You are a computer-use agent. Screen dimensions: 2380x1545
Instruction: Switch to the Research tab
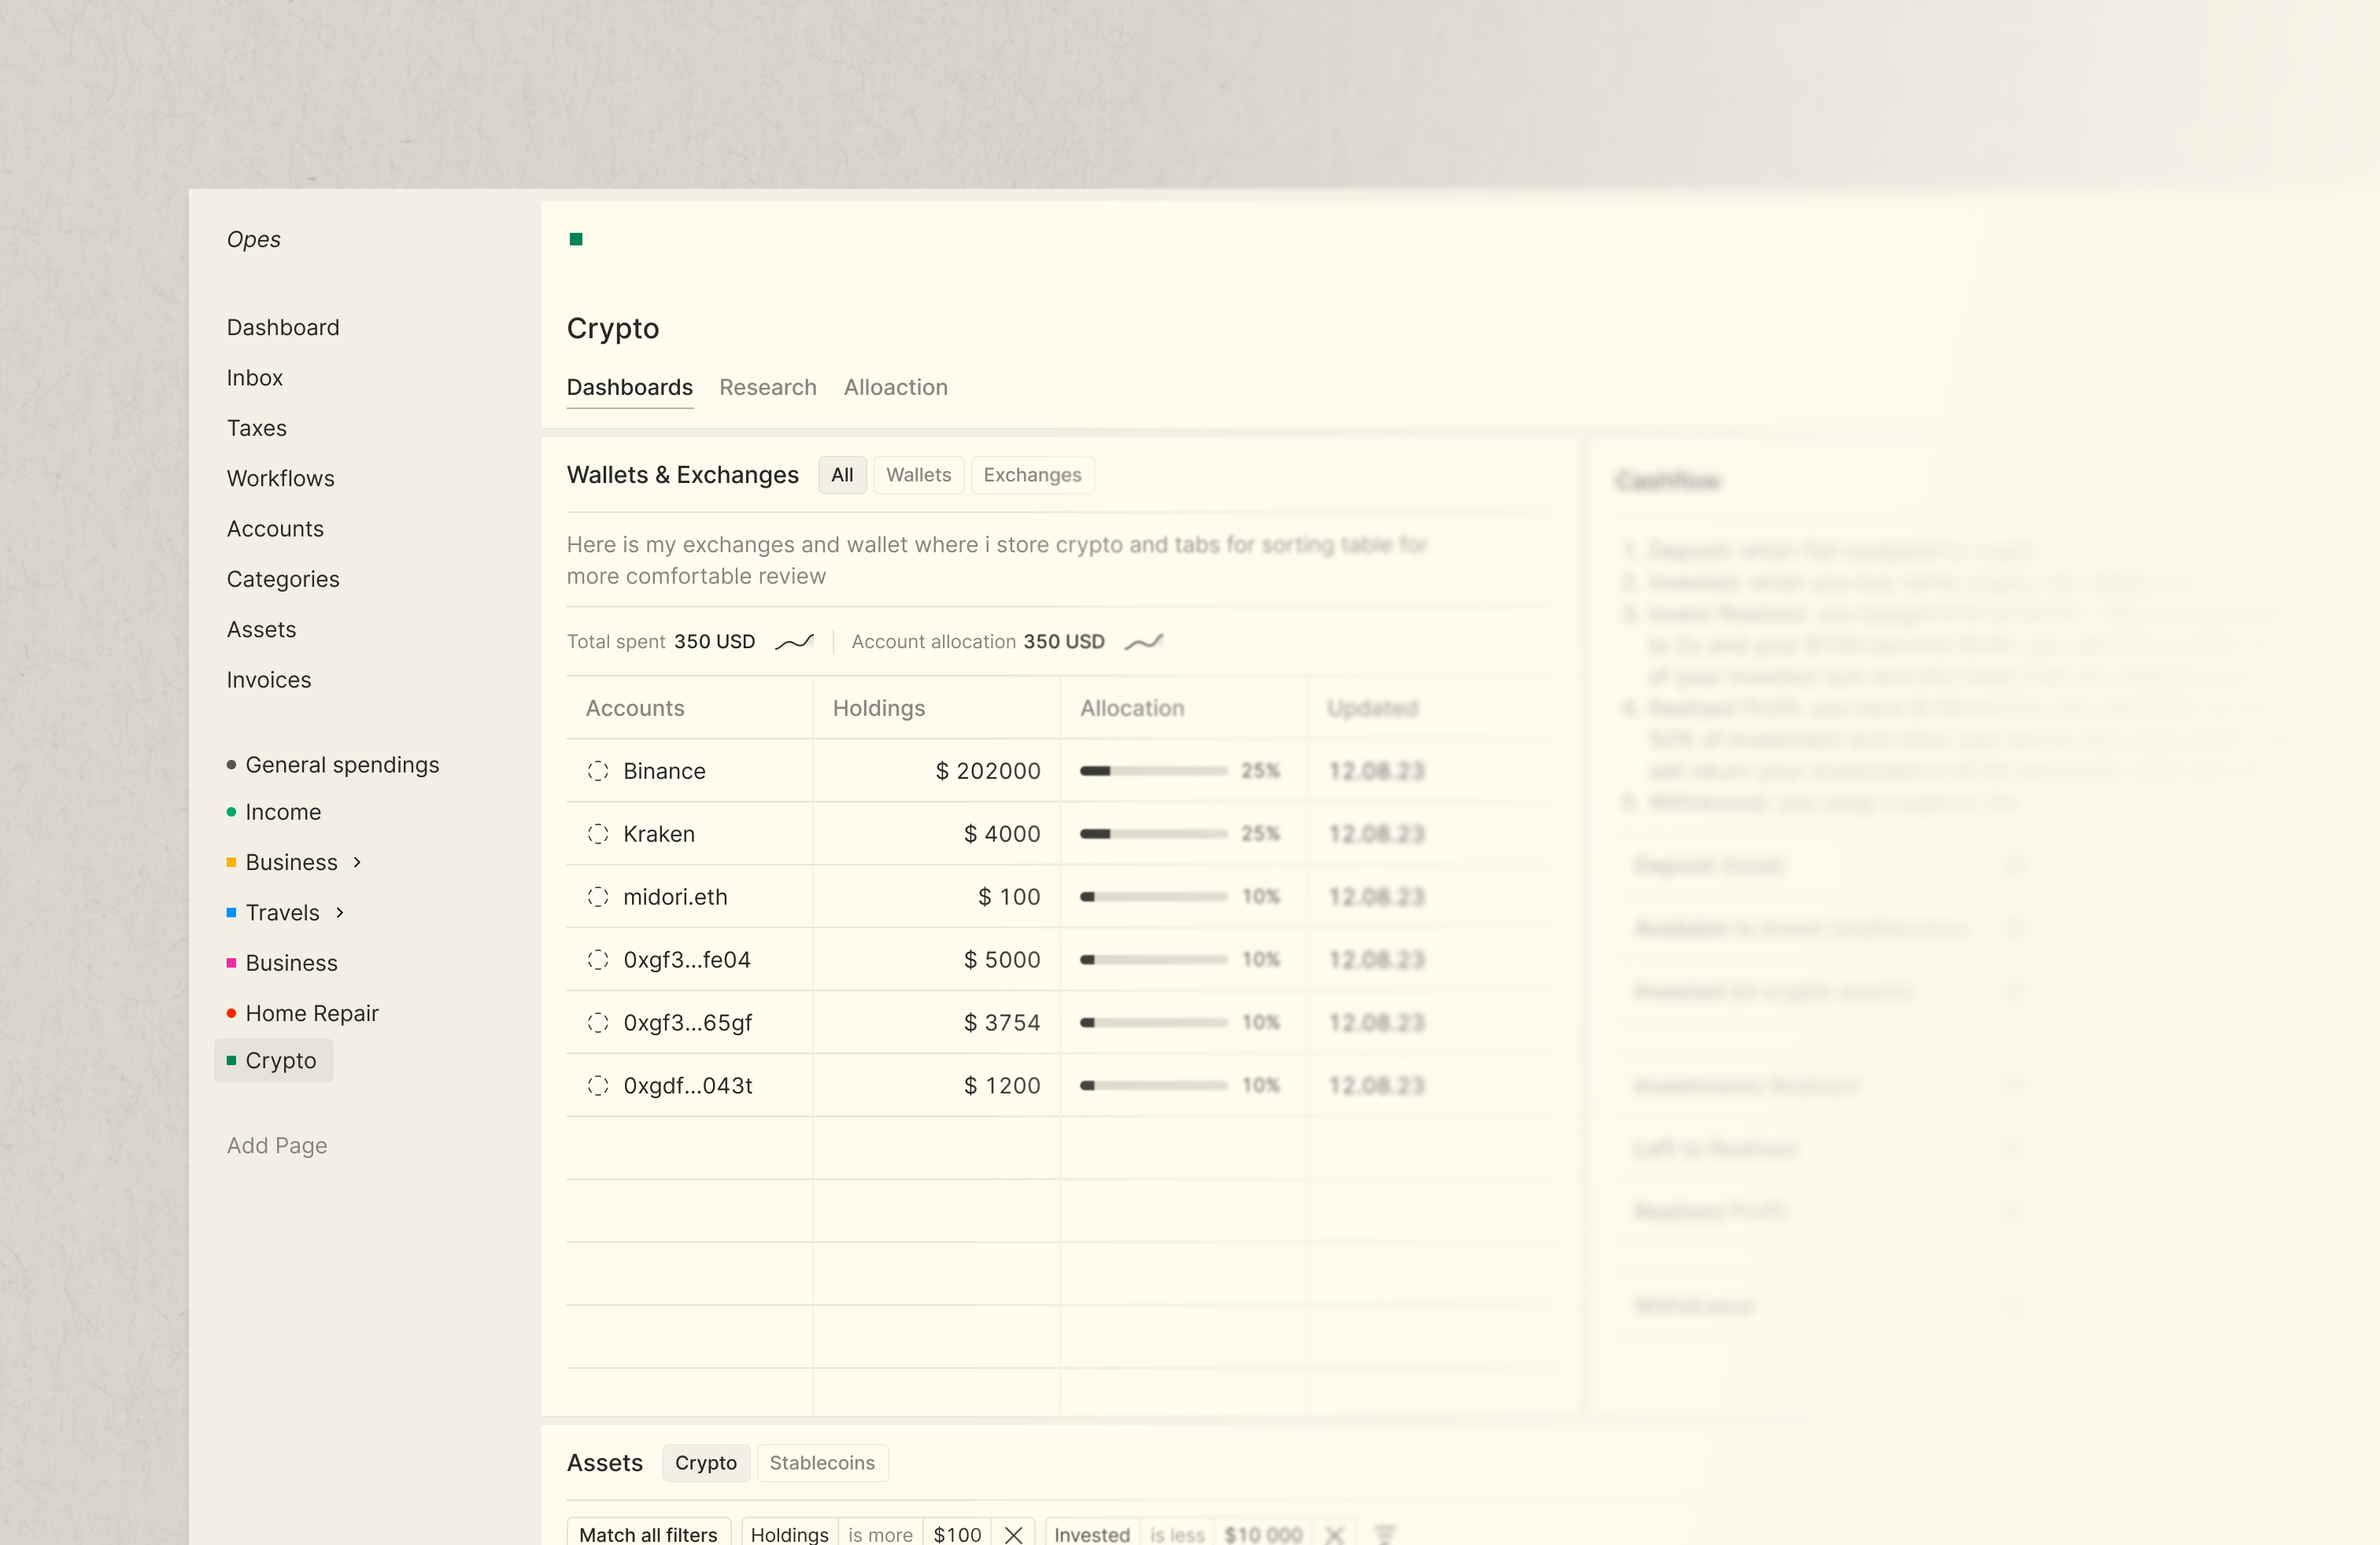[767, 387]
